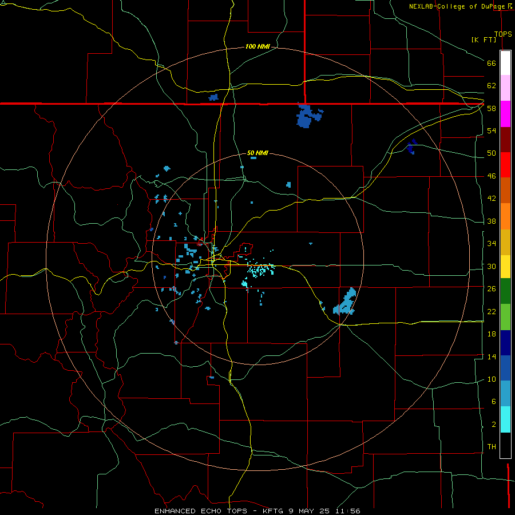
Task: Select the 50 NMI range ring label
Action: (x=257, y=153)
